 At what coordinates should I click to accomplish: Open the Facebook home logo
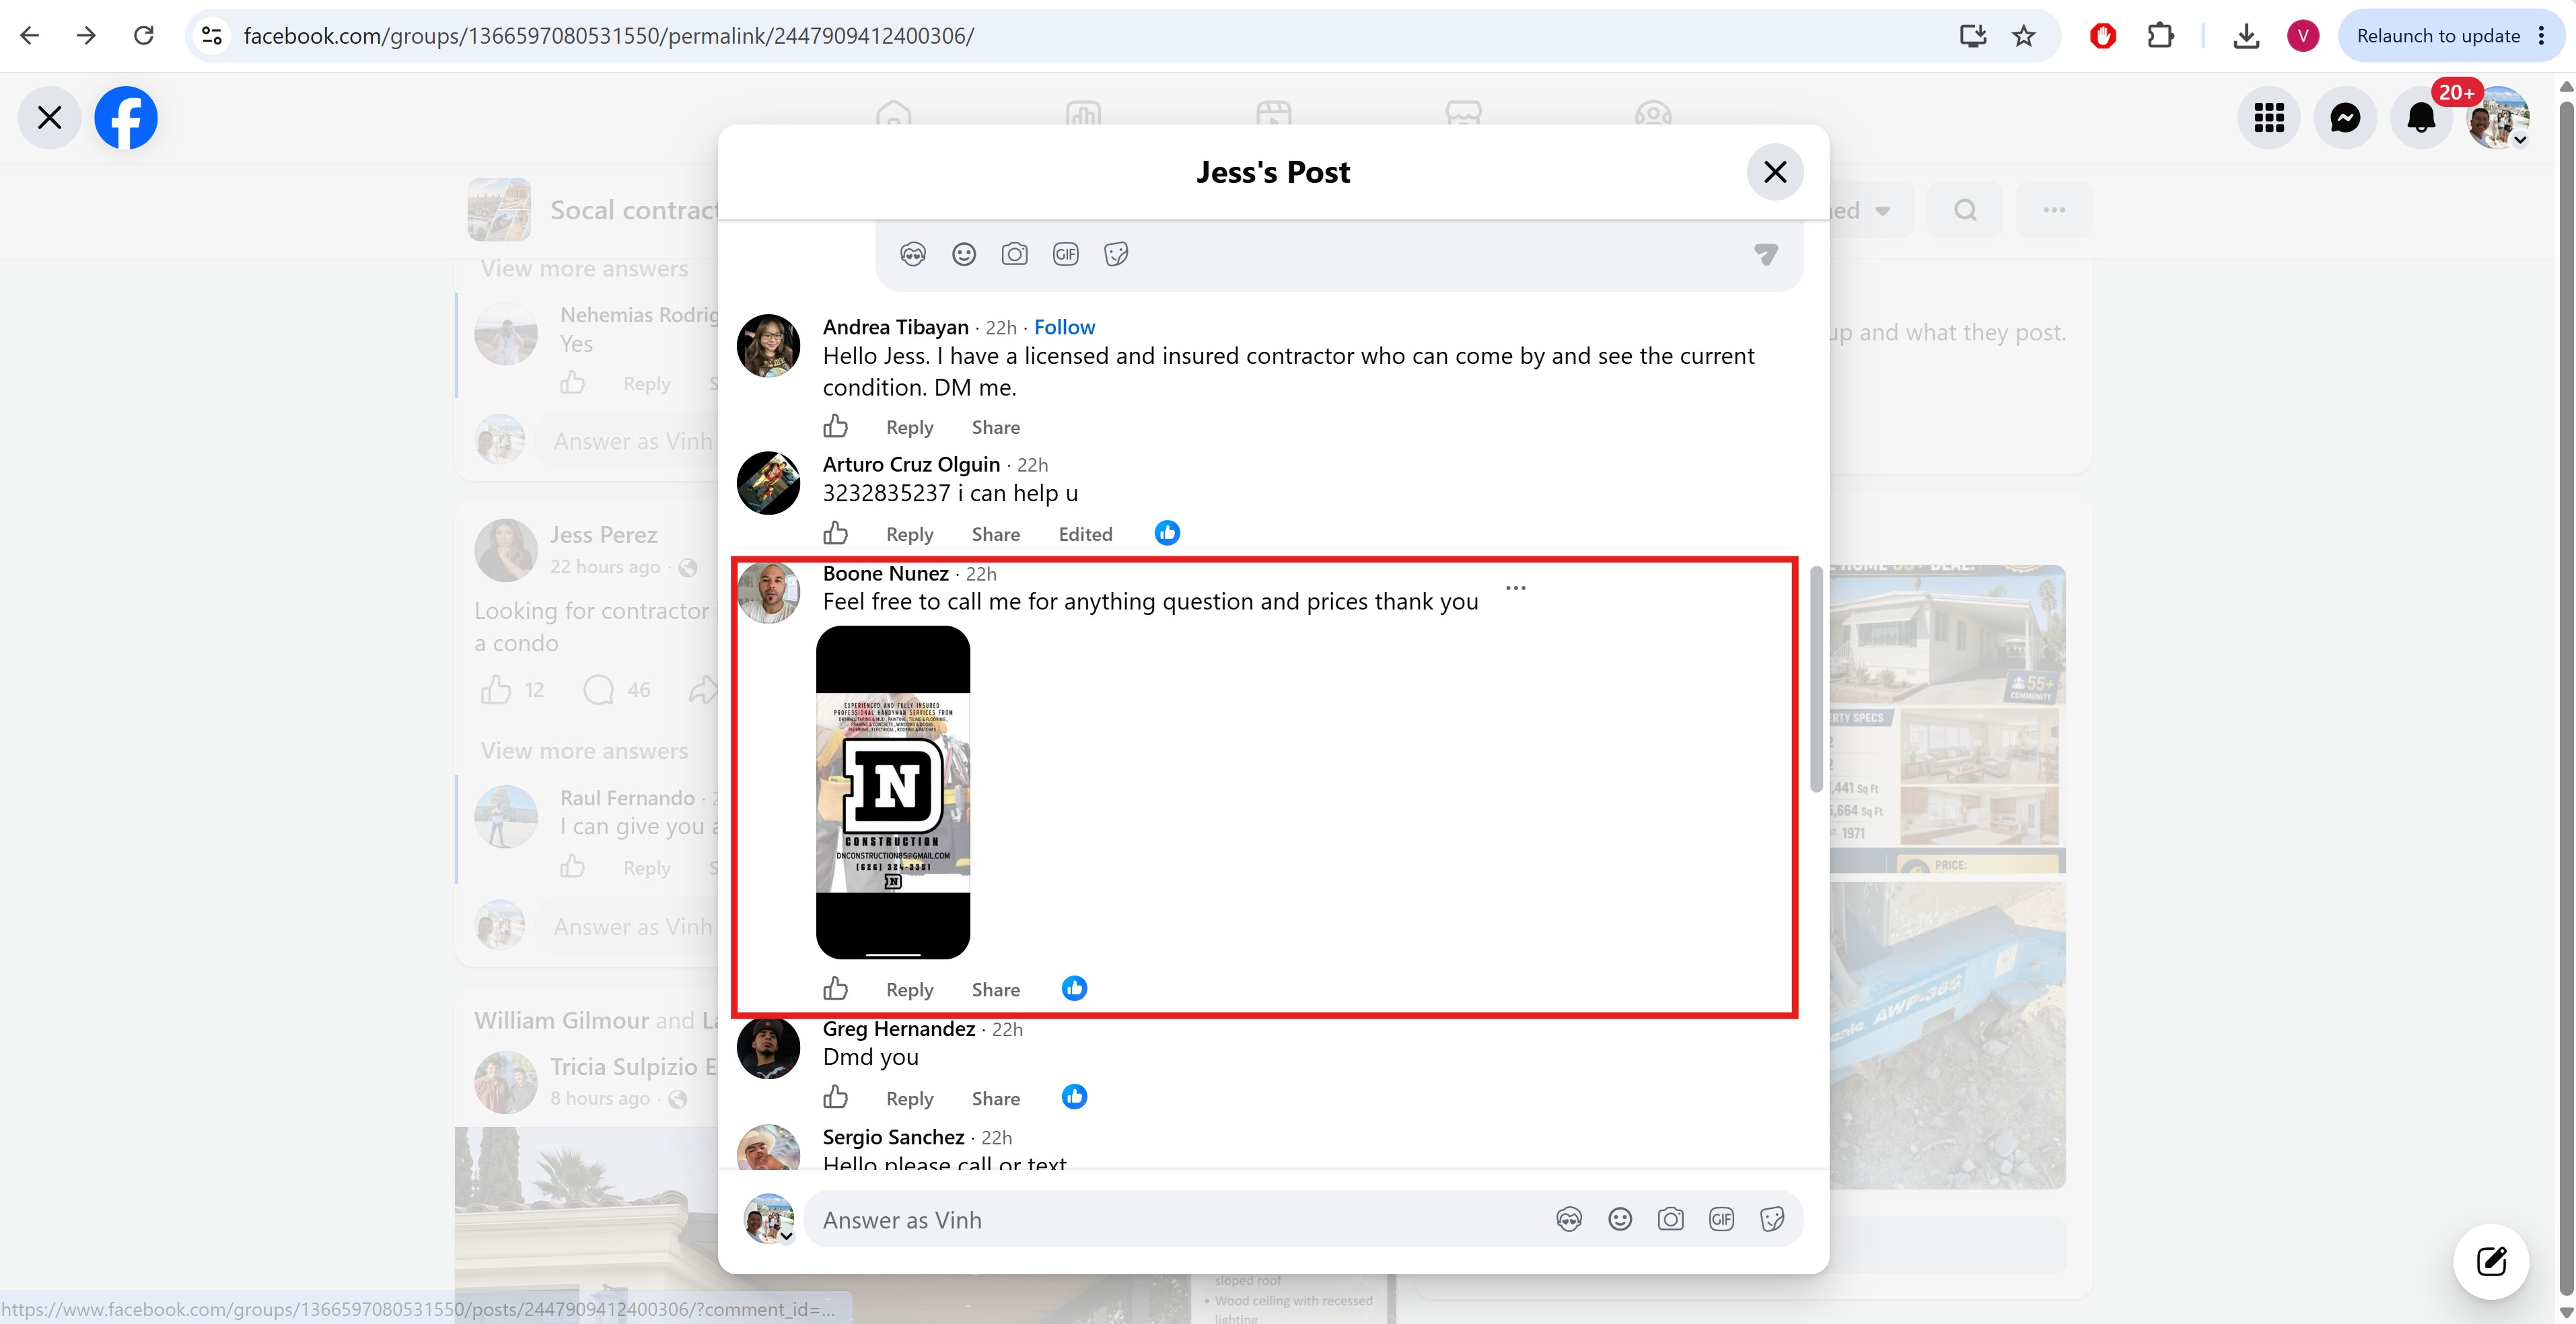(126, 118)
